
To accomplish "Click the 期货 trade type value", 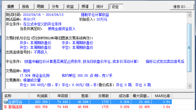I will point(27,71).
